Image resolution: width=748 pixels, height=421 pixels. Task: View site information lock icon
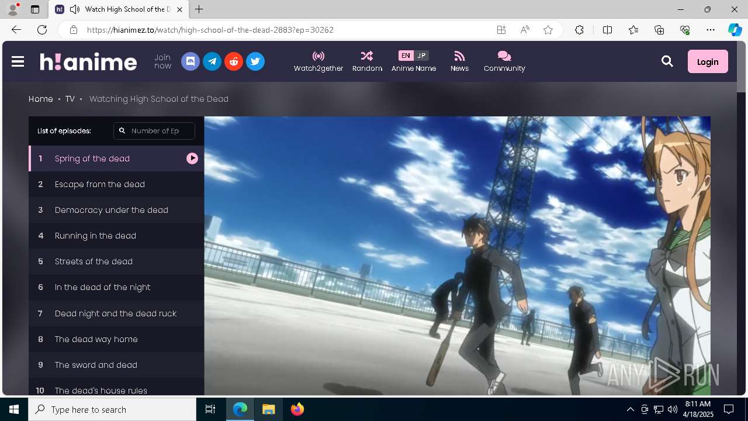point(74,30)
